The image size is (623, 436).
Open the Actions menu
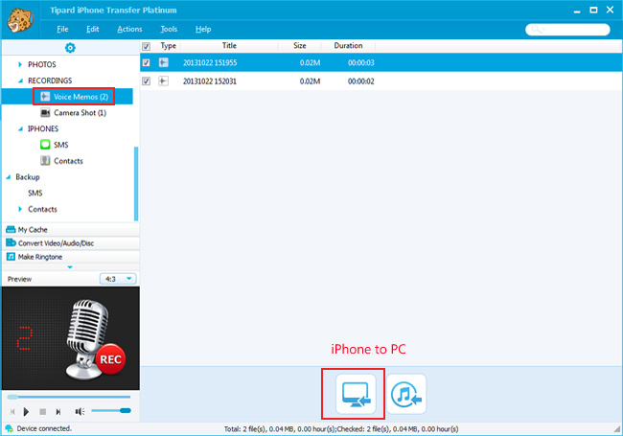point(129,29)
